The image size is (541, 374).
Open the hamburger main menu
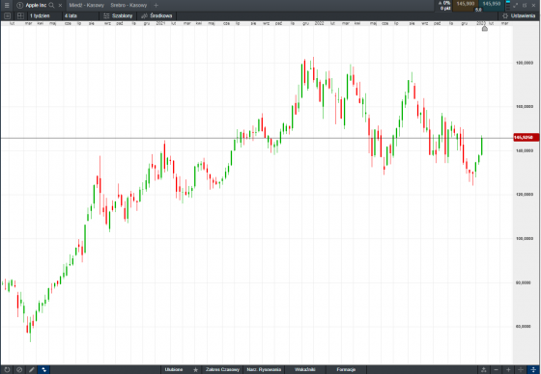point(7,5)
